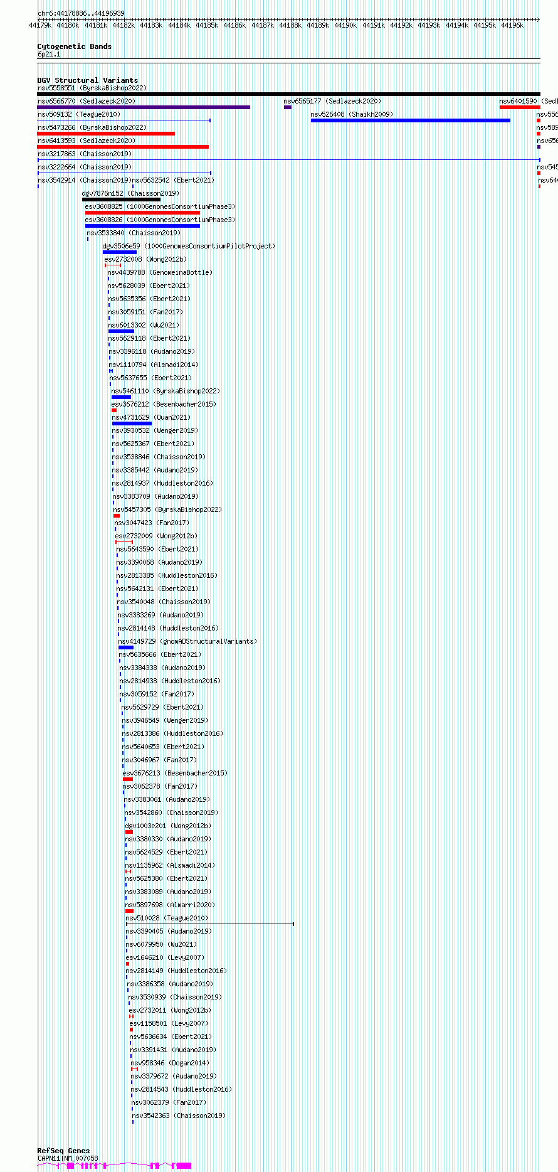Click the nsv6079950 (Wu2021) label
This screenshot has height=1172, width=558.
(x=161, y=944)
